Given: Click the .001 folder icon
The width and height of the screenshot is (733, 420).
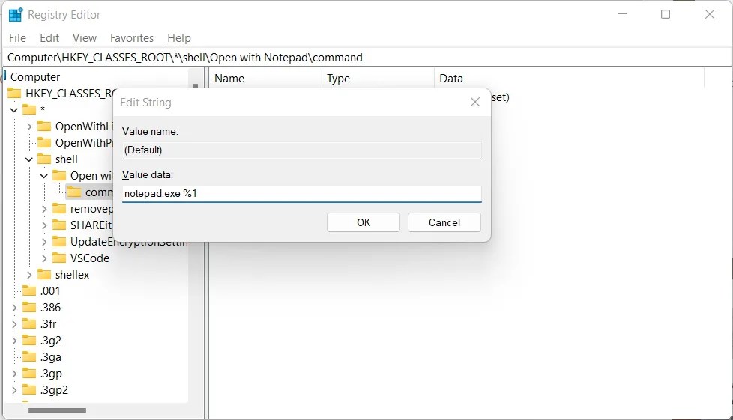Looking at the screenshot, I should (x=29, y=290).
